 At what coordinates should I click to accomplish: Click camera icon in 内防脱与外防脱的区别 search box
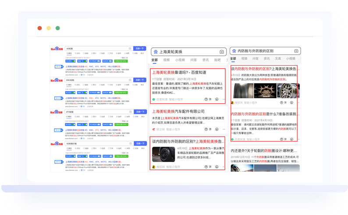click(296, 51)
